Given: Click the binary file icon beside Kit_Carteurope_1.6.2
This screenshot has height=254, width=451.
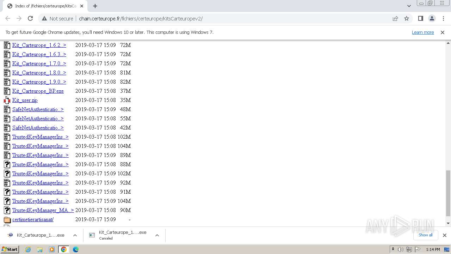Looking at the screenshot, I should pos(7,45).
